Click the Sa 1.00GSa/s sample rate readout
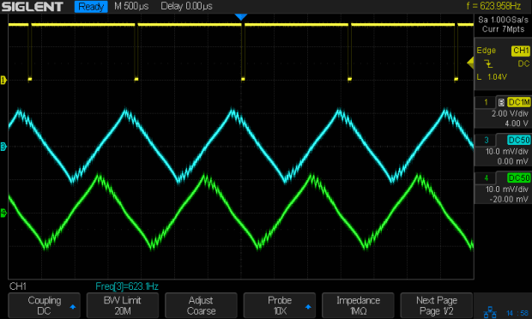The width and height of the screenshot is (532, 319). [503, 20]
